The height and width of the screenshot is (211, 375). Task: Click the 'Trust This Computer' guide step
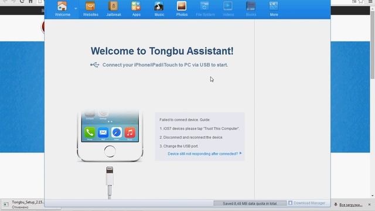(x=199, y=128)
